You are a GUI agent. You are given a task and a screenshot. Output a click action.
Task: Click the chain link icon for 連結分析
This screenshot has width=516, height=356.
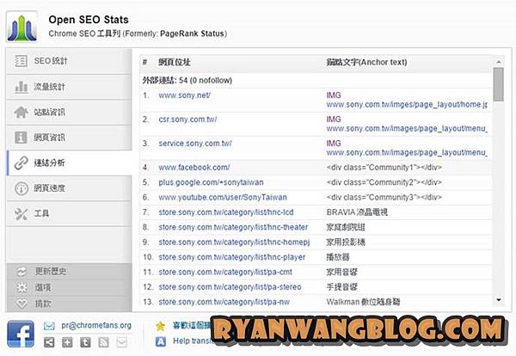[21, 163]
